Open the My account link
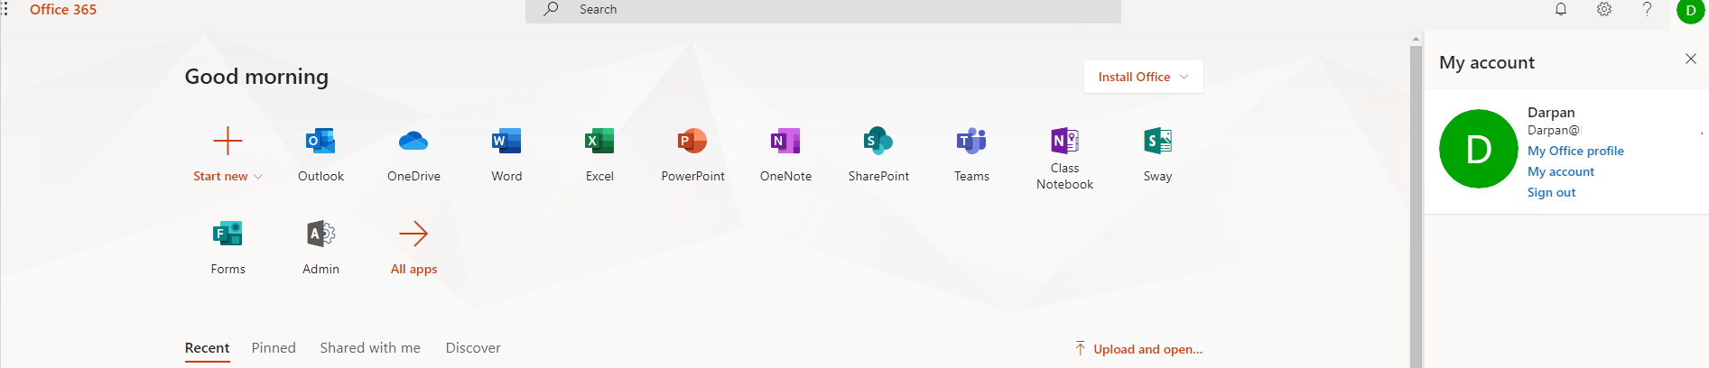This screenshot has height=368, width=1709. [x=1561, y=171]
